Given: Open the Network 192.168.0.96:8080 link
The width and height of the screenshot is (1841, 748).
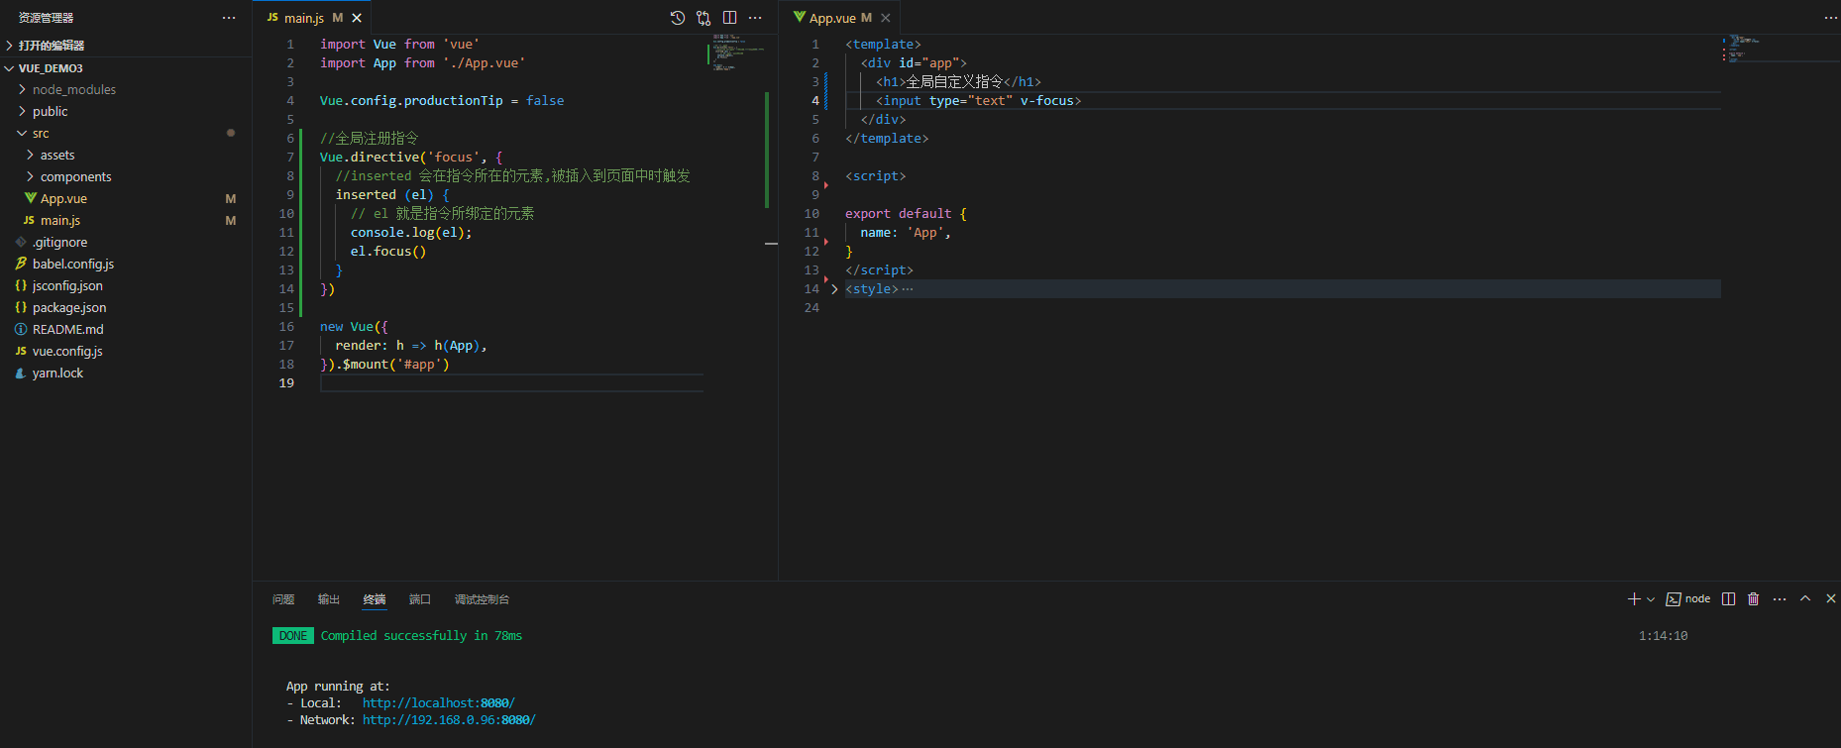Looking at the screenshot, I should pyautogui.click(x=448, y=720).
